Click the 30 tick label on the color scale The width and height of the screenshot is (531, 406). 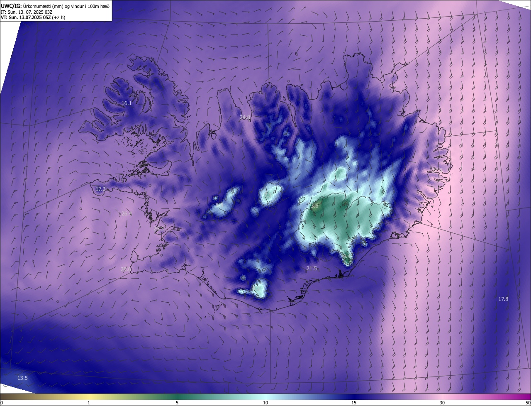coord(442,403)
